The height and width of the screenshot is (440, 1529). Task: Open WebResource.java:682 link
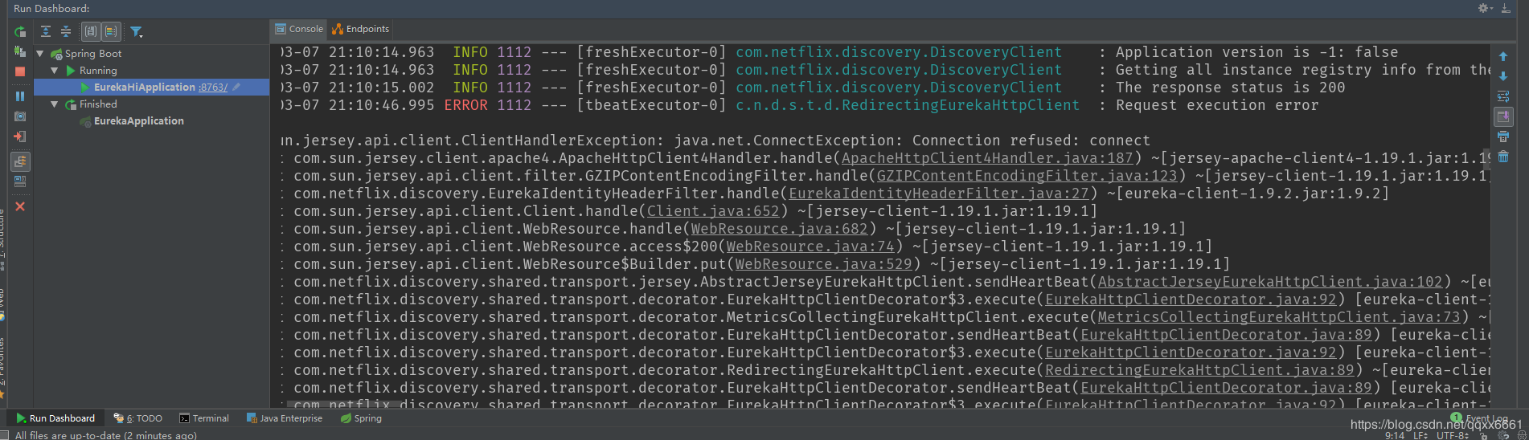pos(780,229)
